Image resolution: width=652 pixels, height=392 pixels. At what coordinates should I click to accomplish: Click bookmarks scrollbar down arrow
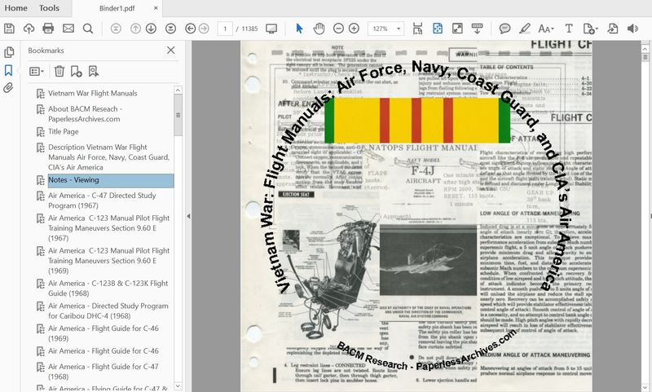[178, 386]
